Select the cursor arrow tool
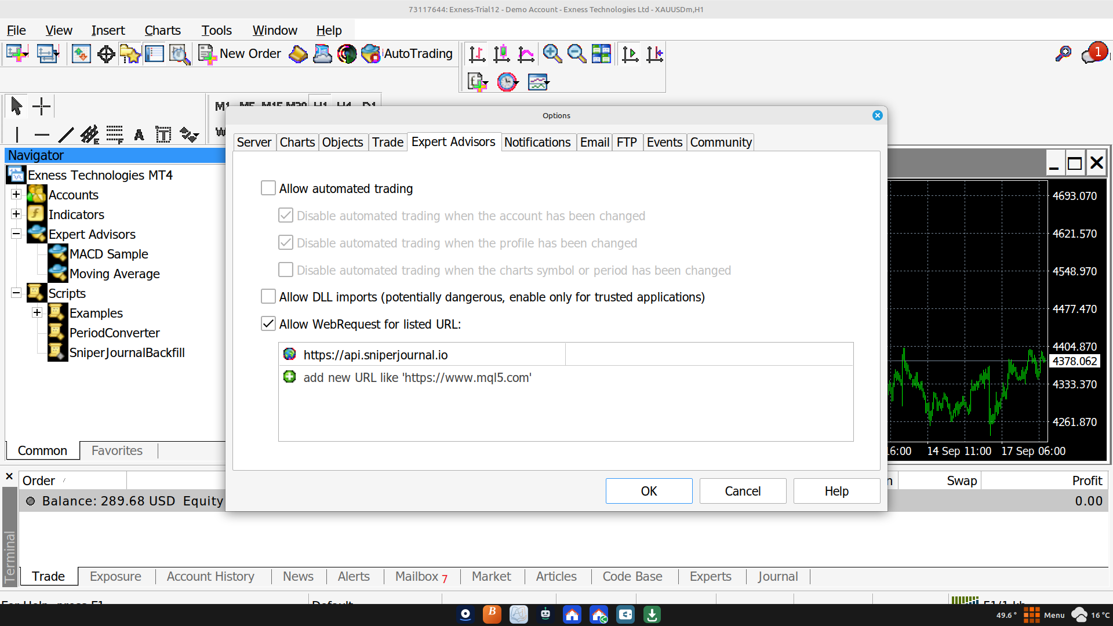 pos(16,106)
